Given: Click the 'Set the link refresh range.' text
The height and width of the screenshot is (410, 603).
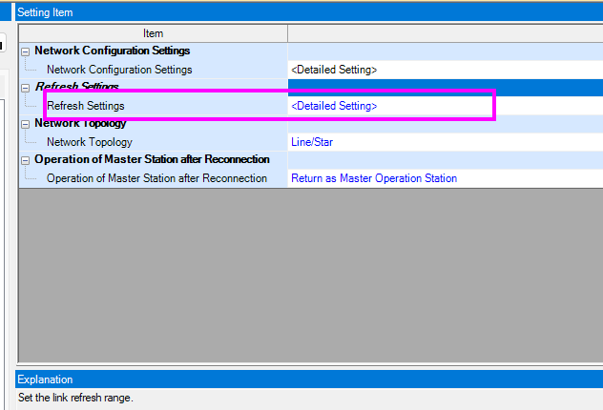Looking at the screenshot, I should click(75, 398).
